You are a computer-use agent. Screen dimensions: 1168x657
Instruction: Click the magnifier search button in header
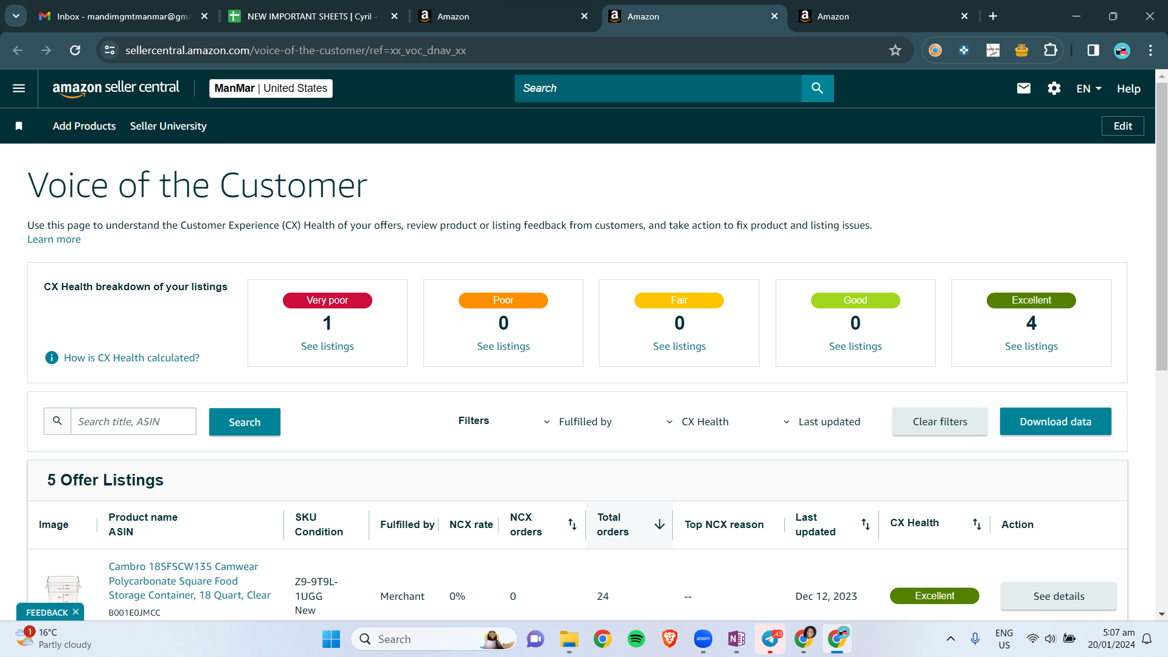pos(817,88)
